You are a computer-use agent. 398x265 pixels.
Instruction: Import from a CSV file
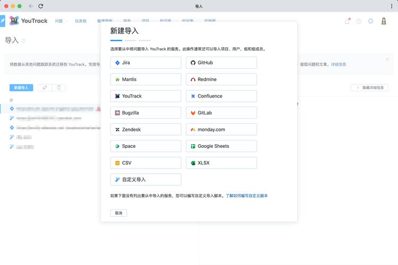coord(146,163)
